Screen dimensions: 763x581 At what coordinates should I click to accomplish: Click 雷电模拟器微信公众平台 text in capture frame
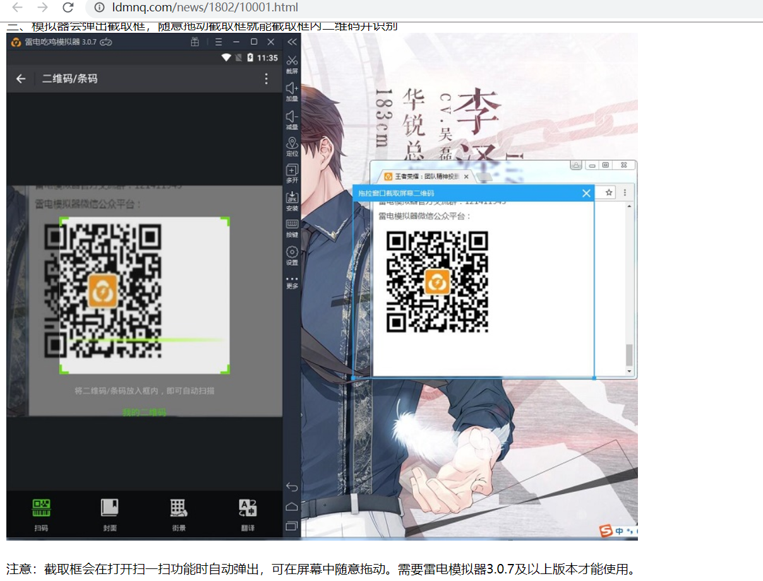425,216
